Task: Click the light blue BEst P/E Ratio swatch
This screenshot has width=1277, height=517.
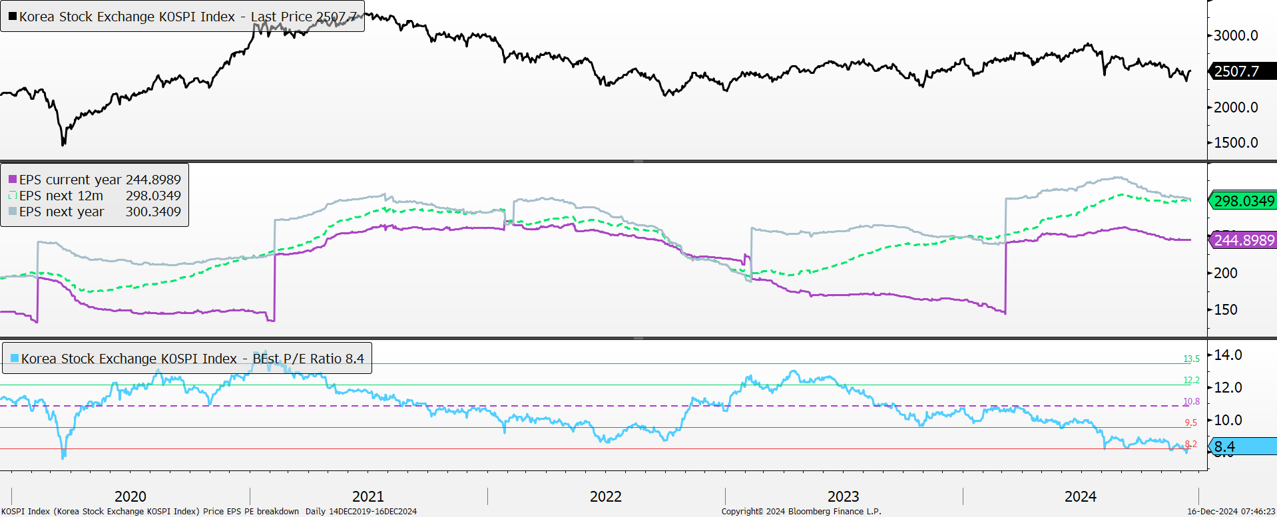Action: pyautogui.click(x=15, y=359)
